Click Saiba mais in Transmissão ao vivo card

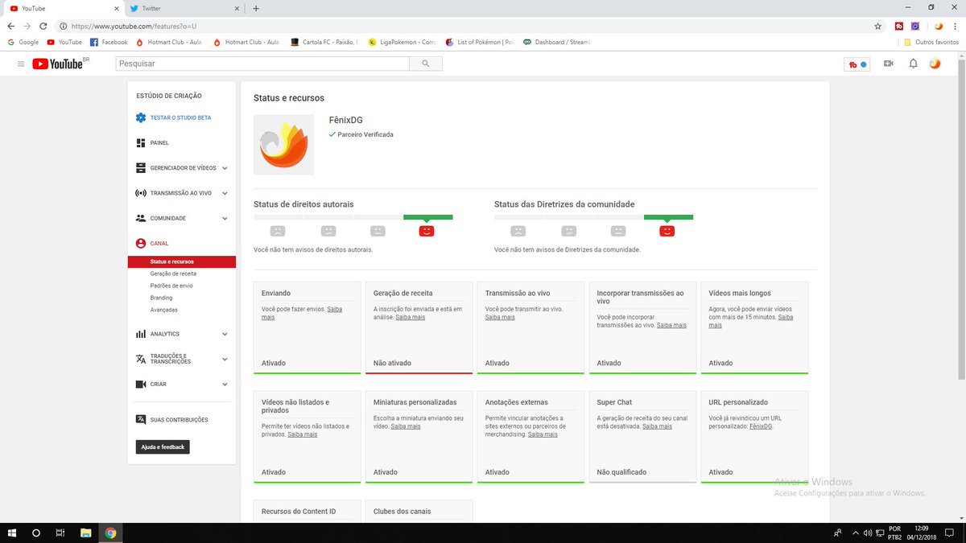[x=500, y=317]
